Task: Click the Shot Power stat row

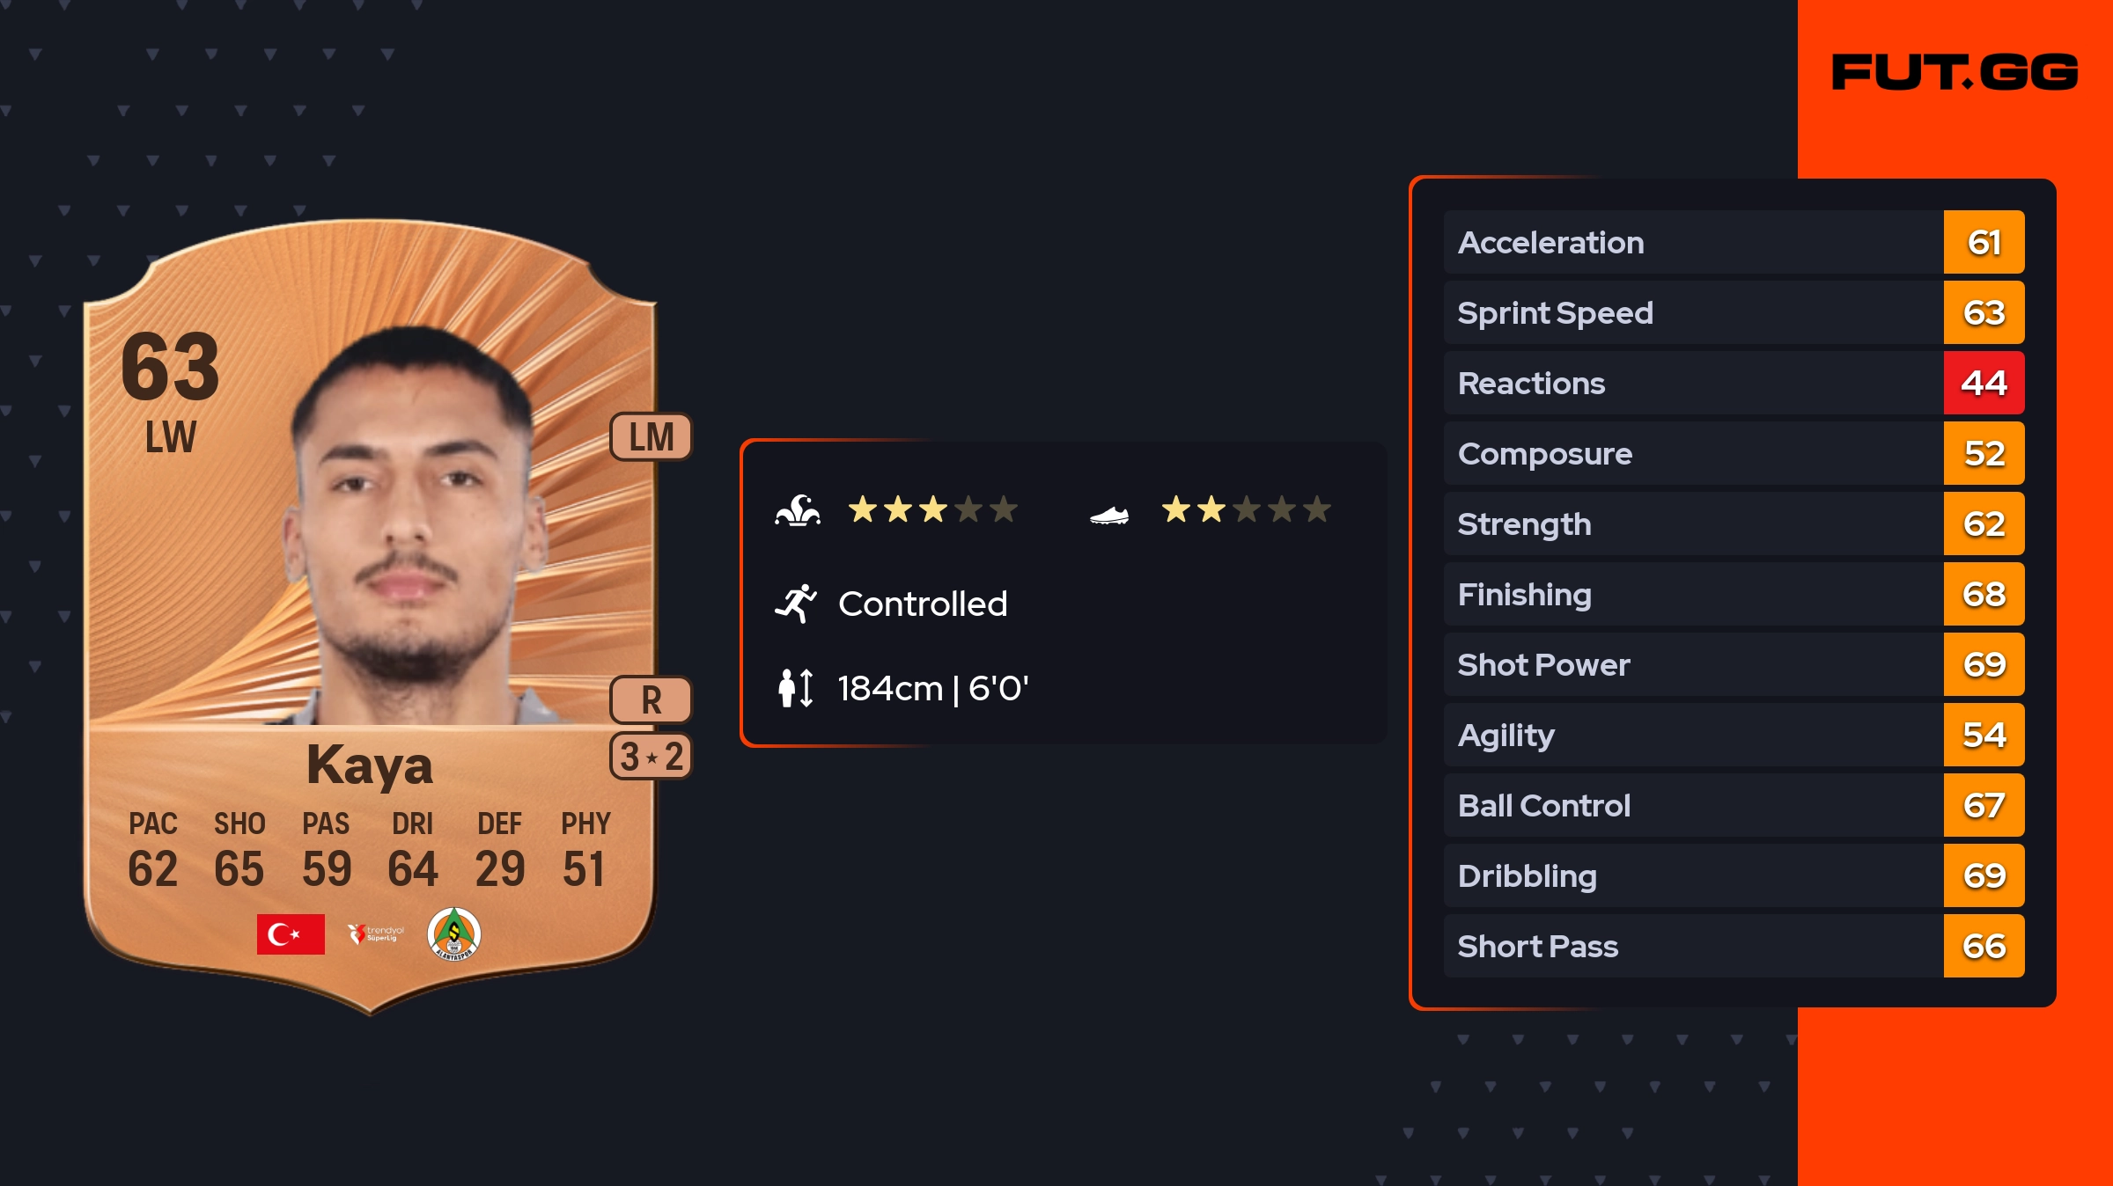Action: 1692,664
